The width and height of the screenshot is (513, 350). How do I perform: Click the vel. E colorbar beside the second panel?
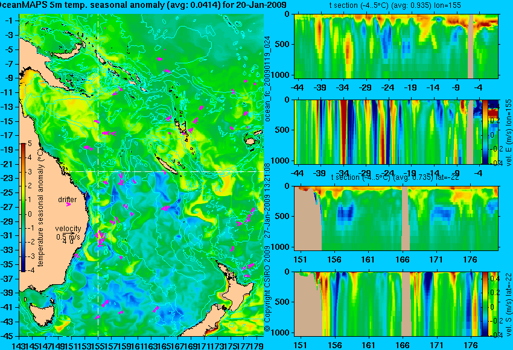[x=485, y=132]
